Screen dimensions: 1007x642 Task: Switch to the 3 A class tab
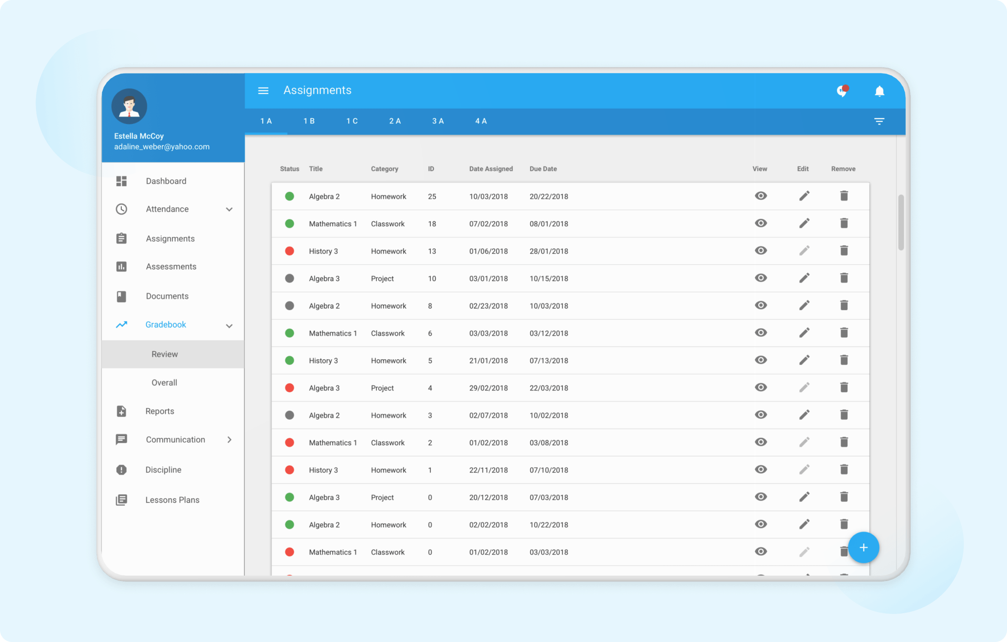(x=438, y=121)
